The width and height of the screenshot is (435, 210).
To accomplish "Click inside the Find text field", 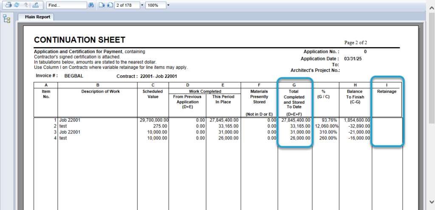I will tap(67, 5).
